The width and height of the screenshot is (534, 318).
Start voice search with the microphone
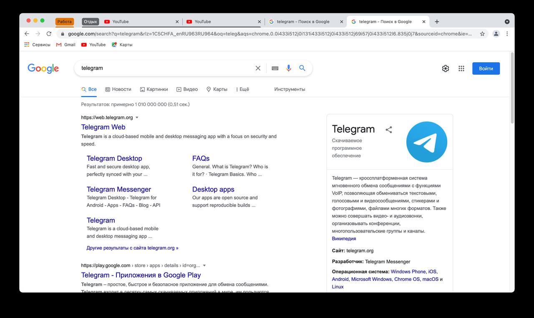(288, 68)
